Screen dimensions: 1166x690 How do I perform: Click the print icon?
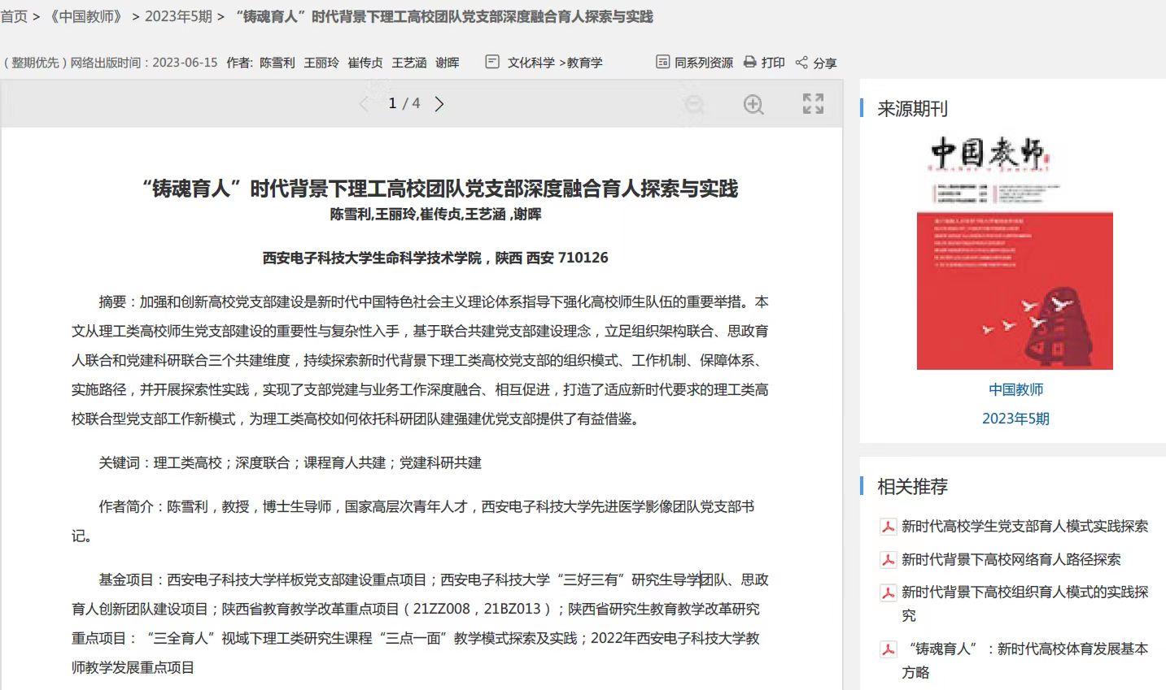[750, 63]
